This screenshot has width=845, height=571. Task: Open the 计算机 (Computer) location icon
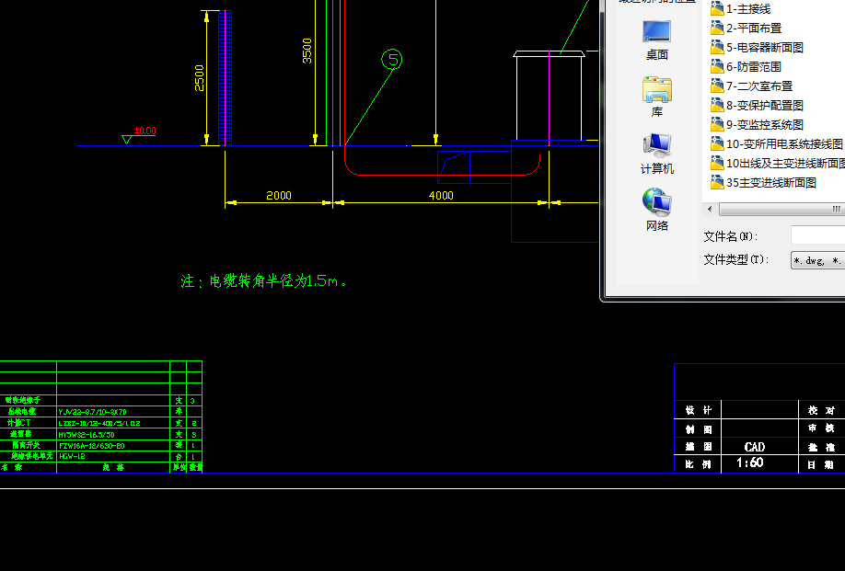(x=656, y=154)
